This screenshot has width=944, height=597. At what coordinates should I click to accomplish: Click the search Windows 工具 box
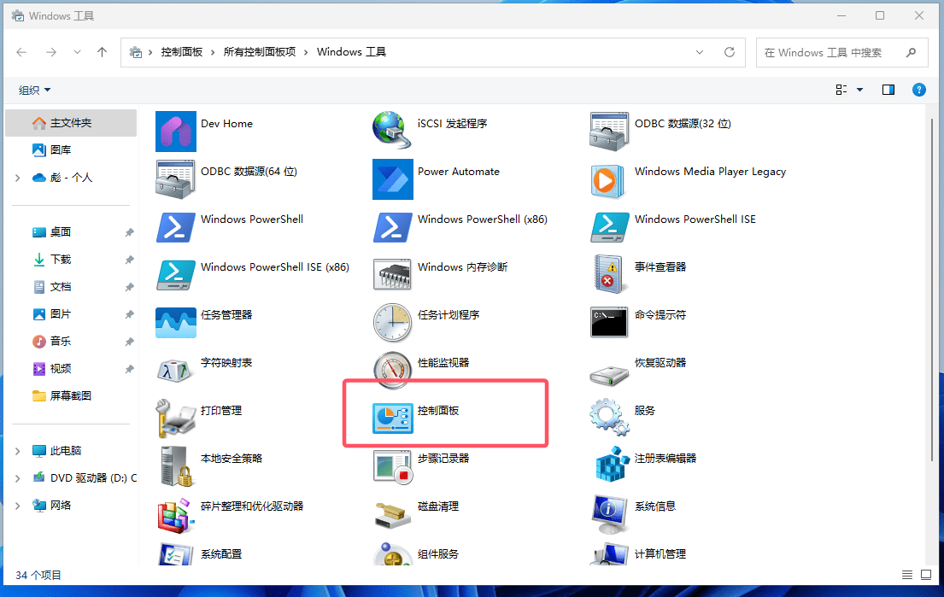click(841, 52)
